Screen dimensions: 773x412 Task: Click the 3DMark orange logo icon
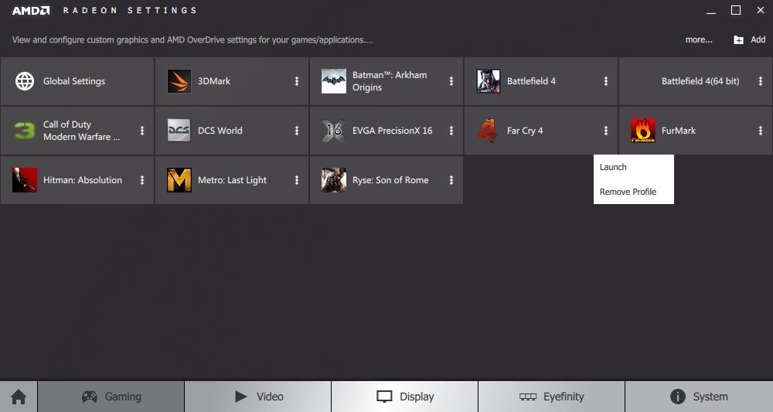pyautogui.click(x=179, y=81)
